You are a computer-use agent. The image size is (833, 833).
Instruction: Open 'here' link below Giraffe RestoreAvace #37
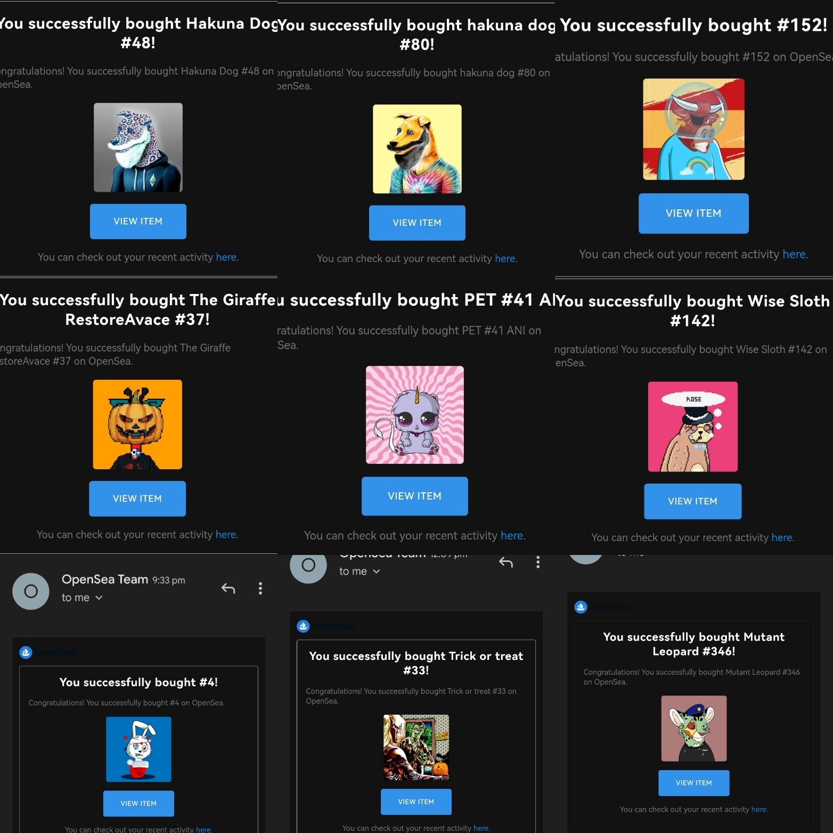click(226, 535)
